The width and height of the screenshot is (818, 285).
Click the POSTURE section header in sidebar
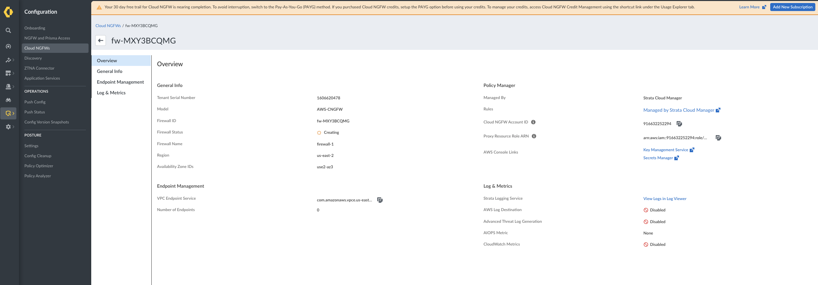coord(33,135)
